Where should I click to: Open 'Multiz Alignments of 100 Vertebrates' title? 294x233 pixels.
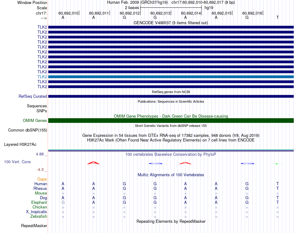pos(171,175)
